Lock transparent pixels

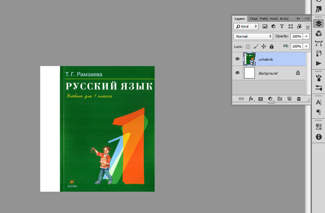(x=248, y=47)
